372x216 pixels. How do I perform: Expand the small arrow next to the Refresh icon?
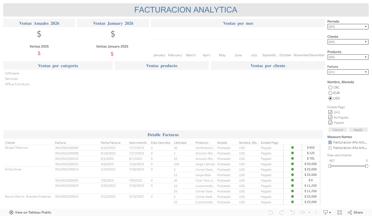point(309,213)
